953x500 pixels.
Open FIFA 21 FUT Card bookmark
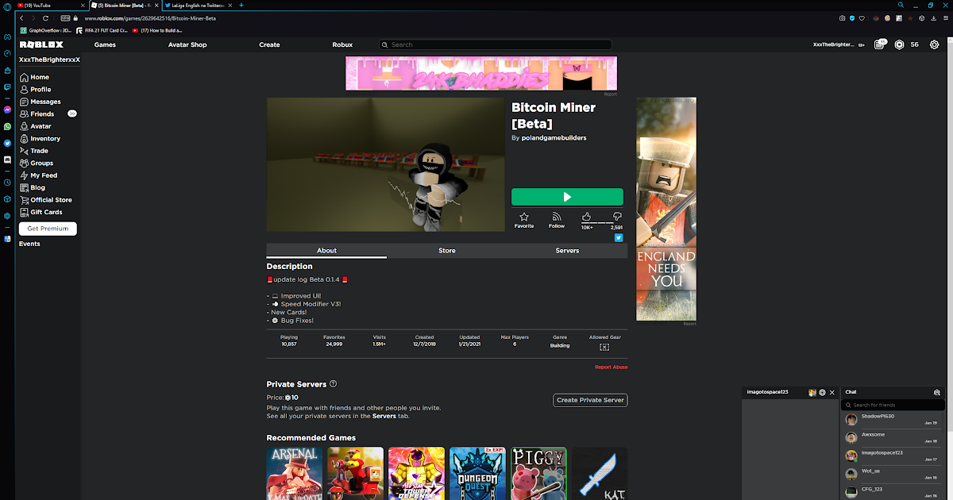coord(102,30)
